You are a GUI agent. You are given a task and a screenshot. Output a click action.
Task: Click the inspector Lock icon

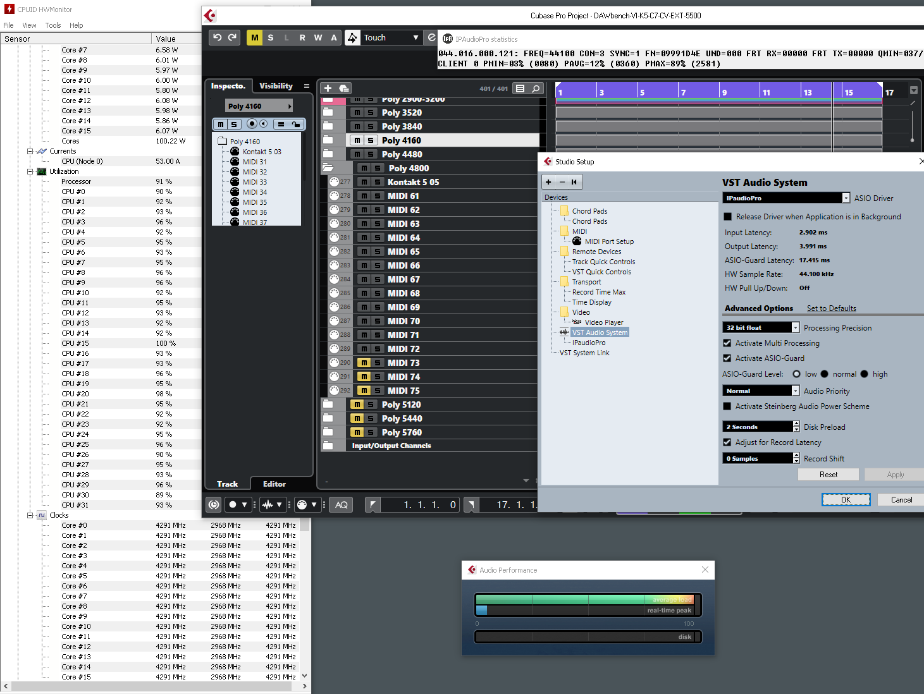click(295, 124)
